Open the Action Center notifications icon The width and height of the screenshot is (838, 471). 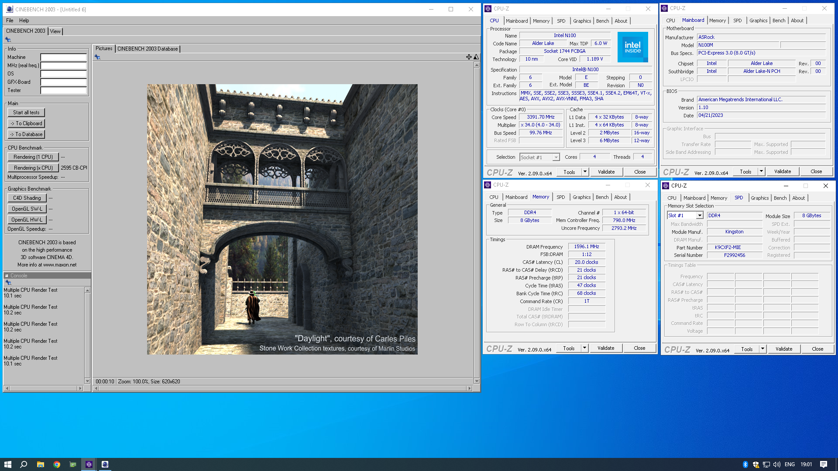point(824,464)
